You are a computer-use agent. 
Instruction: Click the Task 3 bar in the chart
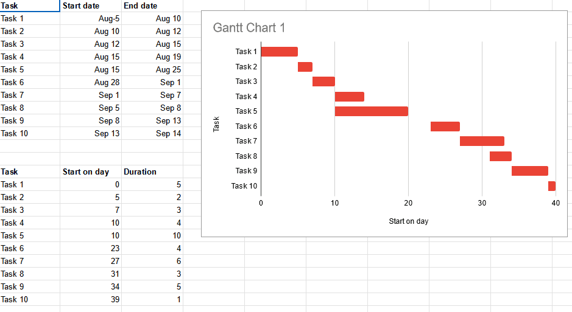click(x=323, y=81)
